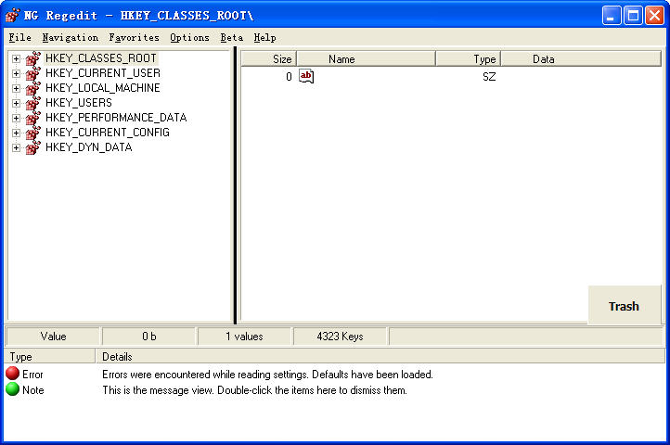The image size is (670, 445).
Task: Open the Favorites menu
Action: [x=134, y=38]
